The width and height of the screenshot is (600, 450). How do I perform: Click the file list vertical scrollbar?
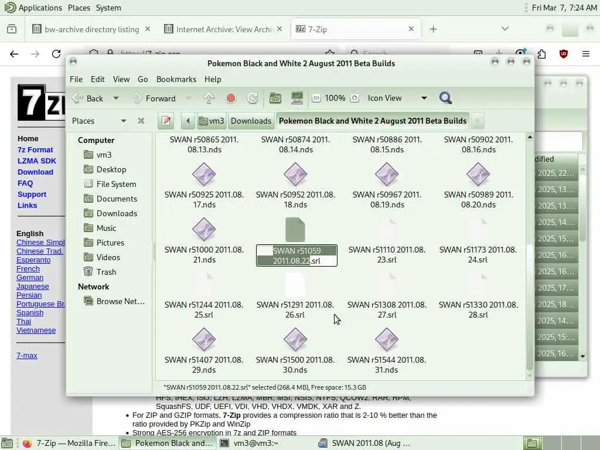[530, 308]
